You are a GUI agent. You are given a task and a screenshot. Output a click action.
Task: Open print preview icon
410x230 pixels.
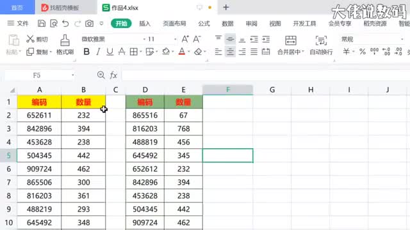[54, 24]
